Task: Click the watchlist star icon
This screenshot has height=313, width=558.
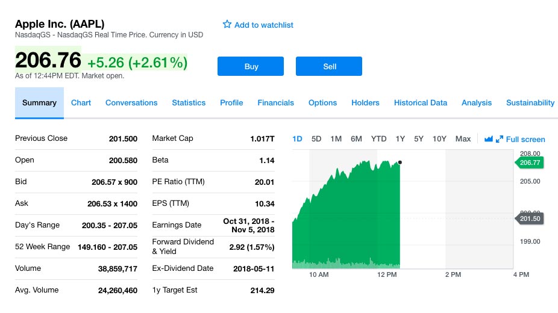Action: [x=227, y=24]
